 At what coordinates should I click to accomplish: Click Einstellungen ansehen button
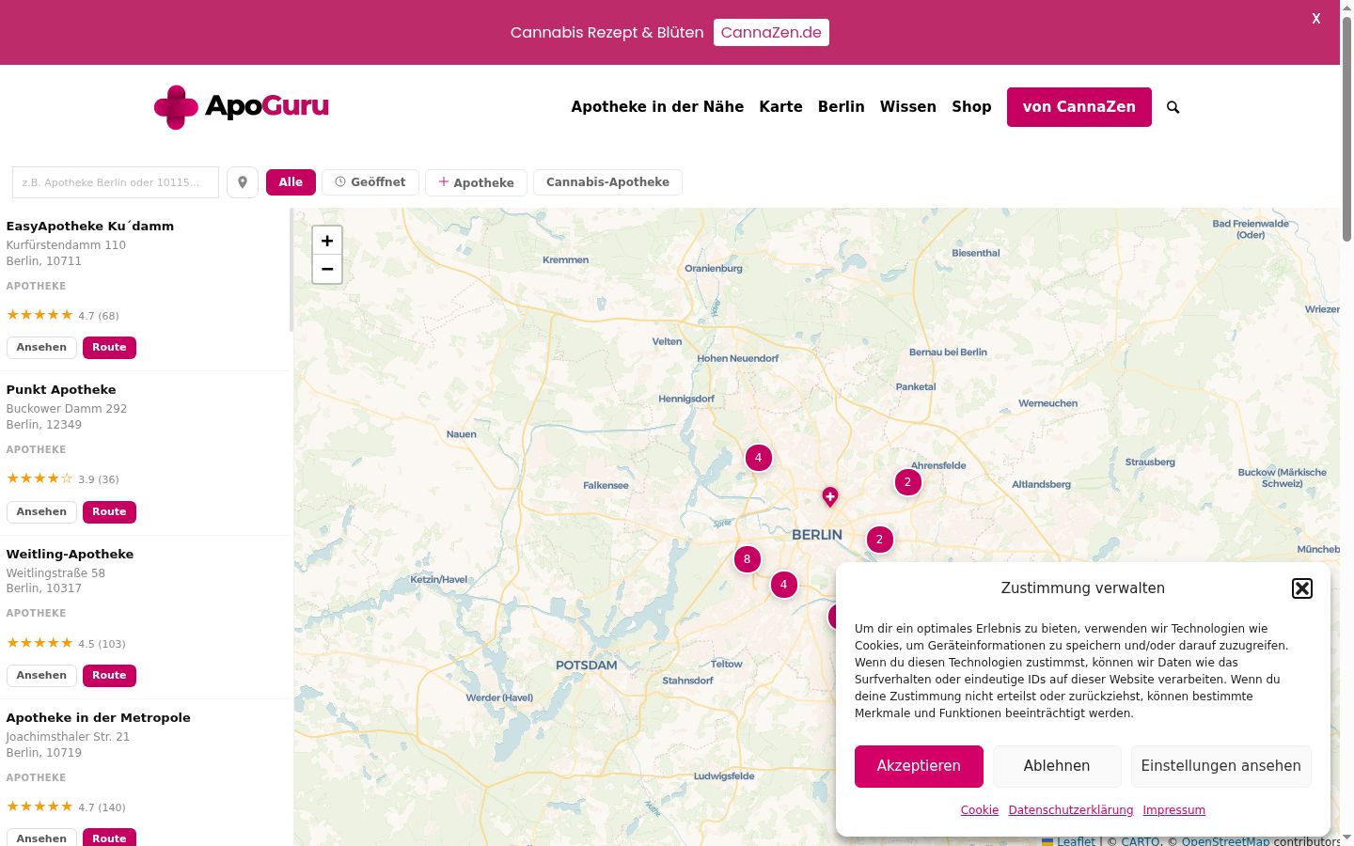1221,766
